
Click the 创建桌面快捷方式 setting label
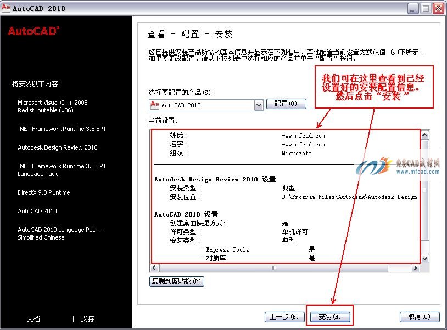[198, 223]
